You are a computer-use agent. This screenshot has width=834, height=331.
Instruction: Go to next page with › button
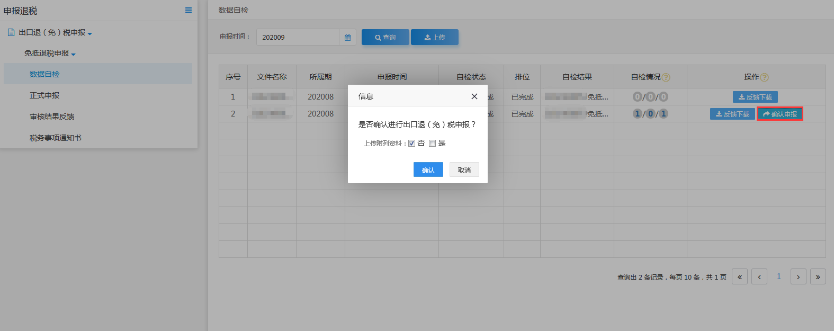coord(799,276)
